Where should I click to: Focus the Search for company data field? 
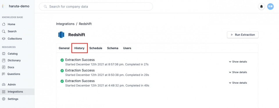(96, 7)
